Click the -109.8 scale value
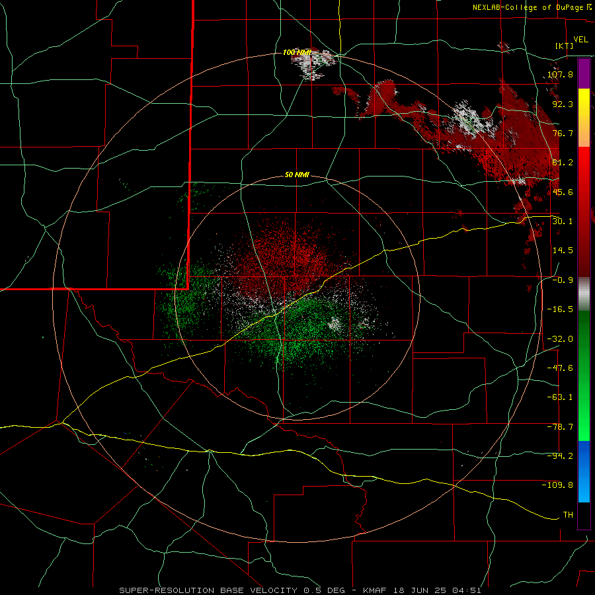The height and width of the screenshot is (595, 595). [x=557, y=485]
